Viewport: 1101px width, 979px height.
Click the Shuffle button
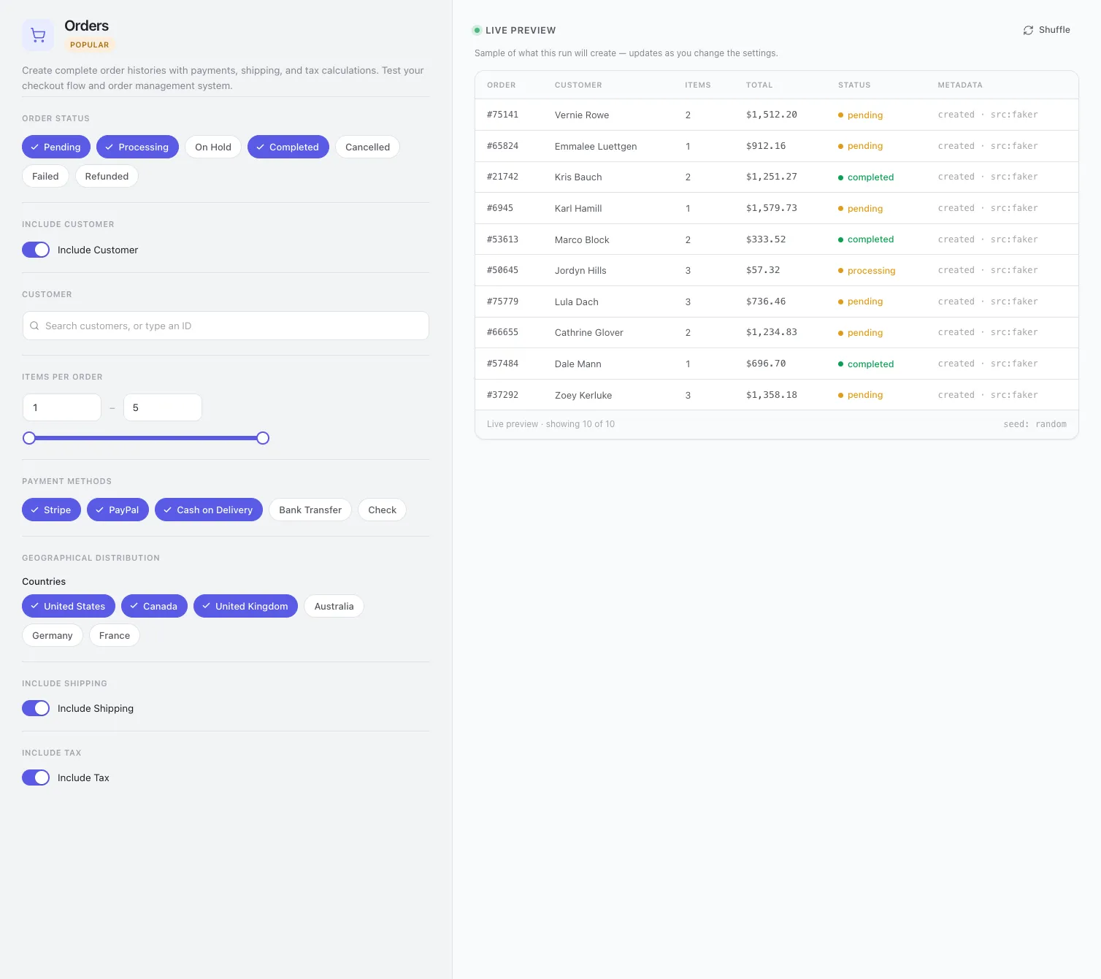[1047, 30]
